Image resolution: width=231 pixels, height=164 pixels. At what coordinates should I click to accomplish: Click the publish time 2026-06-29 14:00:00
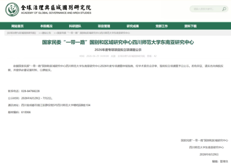click(98, 56)
